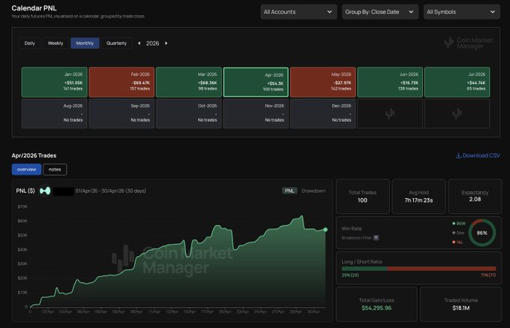
Task: Select the Mar-2026 month card
Action: [189, 83]
